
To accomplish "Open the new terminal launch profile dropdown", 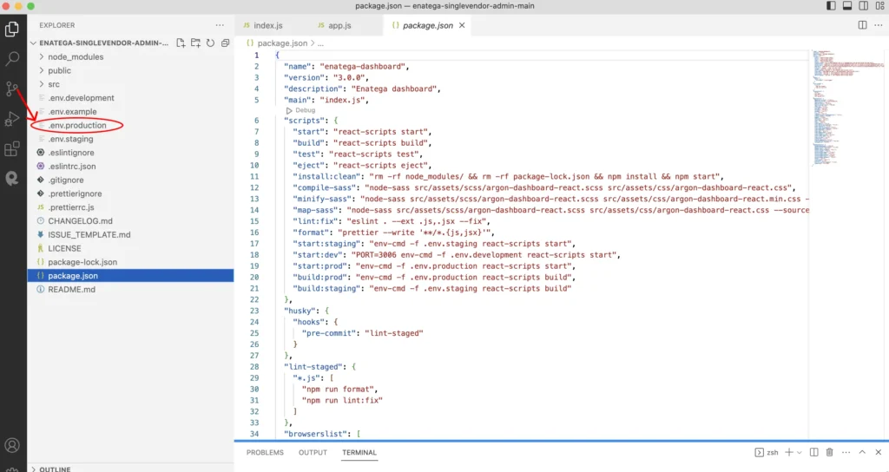I will [x=800, y=452].
